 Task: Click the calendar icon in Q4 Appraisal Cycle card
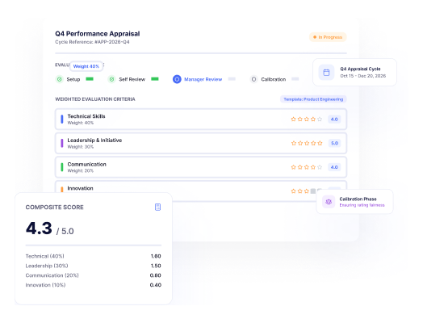(326, 73)
